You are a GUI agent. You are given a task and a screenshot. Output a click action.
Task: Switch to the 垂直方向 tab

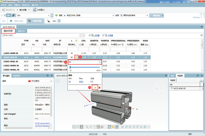[x=21, y=31]
